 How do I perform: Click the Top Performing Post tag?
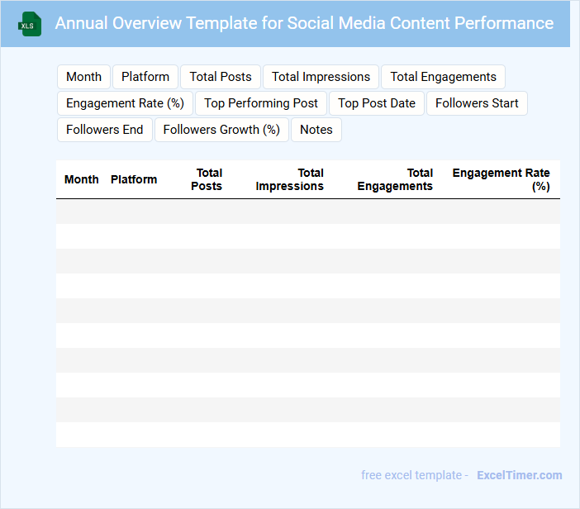261,103
